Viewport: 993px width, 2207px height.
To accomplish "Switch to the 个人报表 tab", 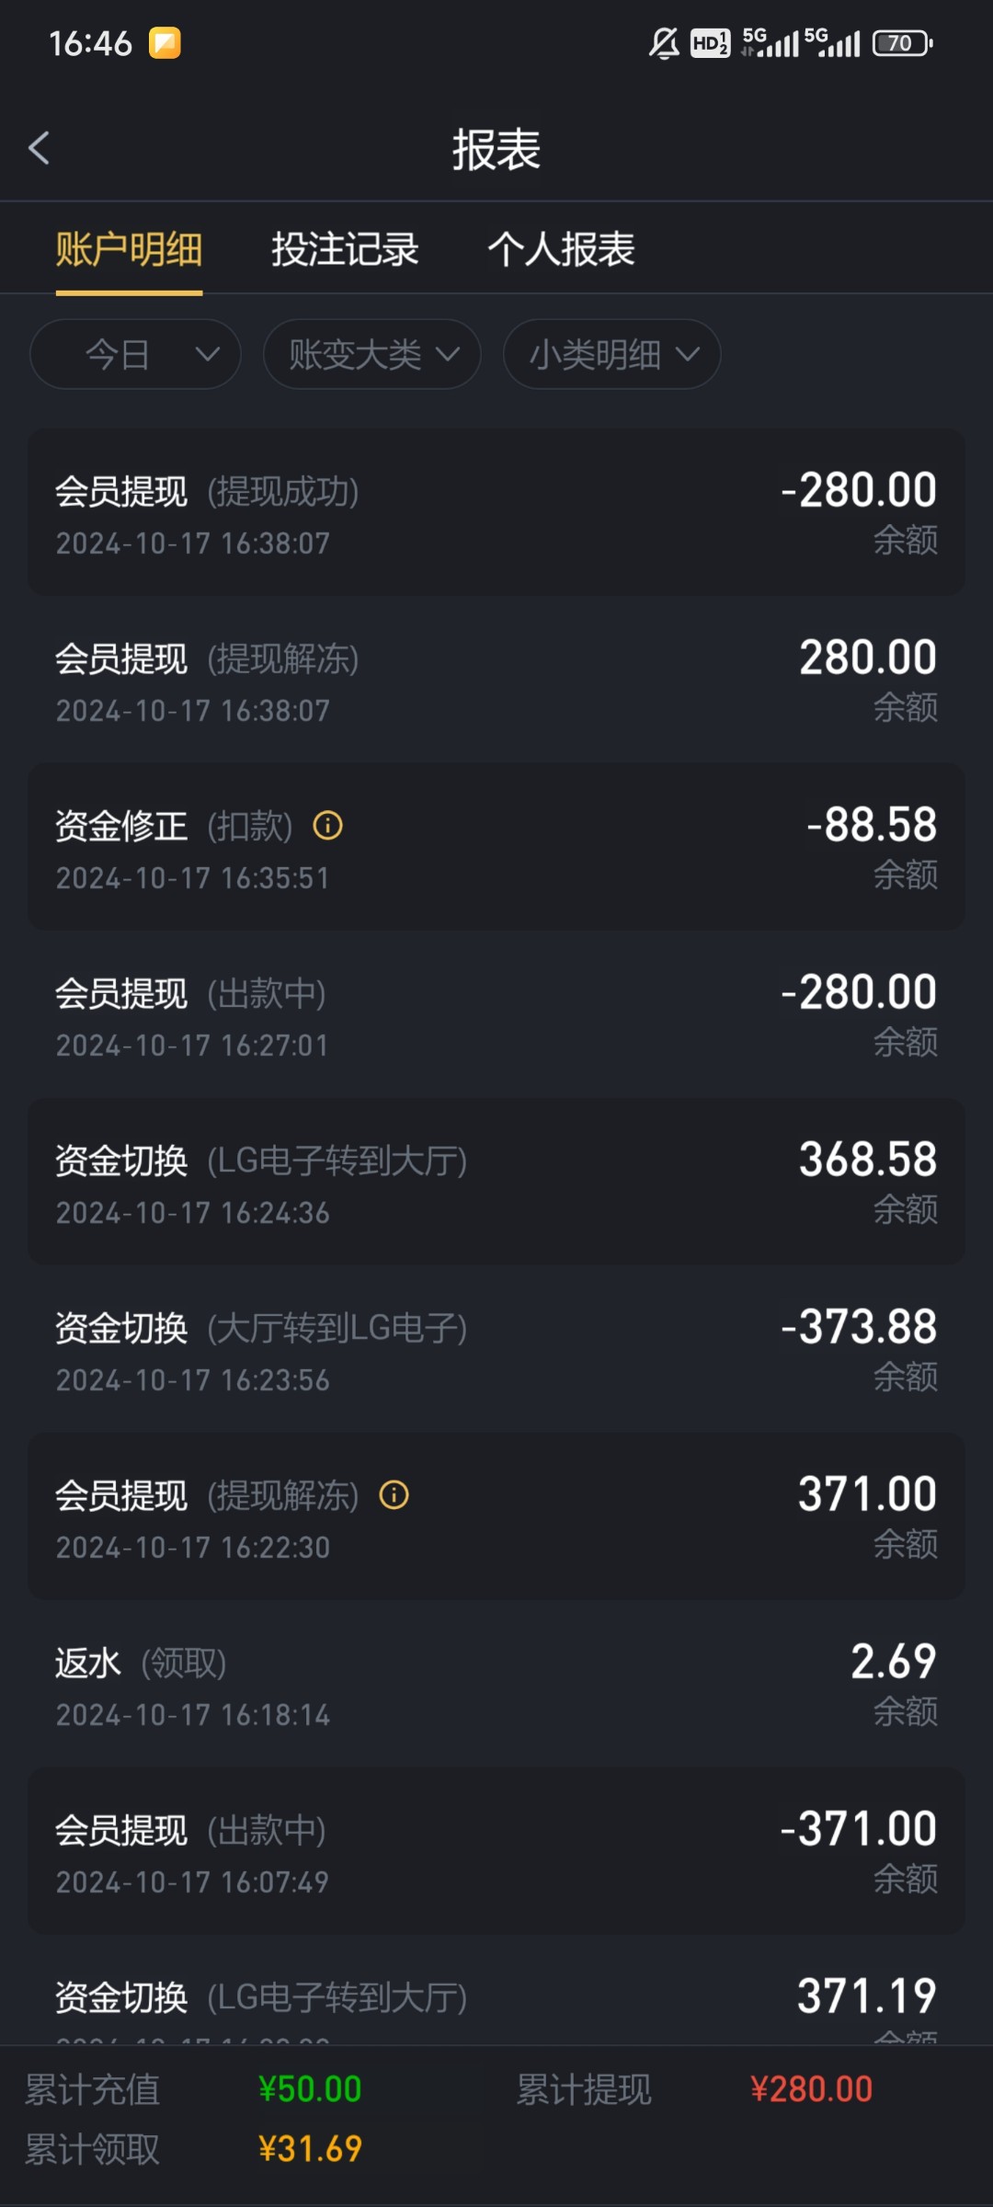I will (561, 249).
